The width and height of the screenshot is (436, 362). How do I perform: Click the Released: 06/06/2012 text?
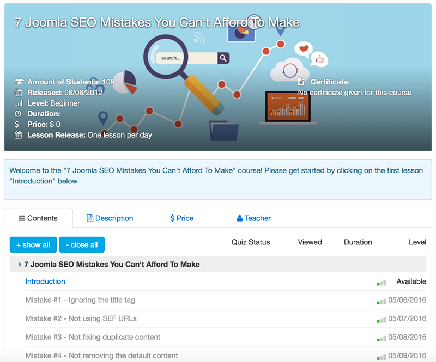point(65,93)
